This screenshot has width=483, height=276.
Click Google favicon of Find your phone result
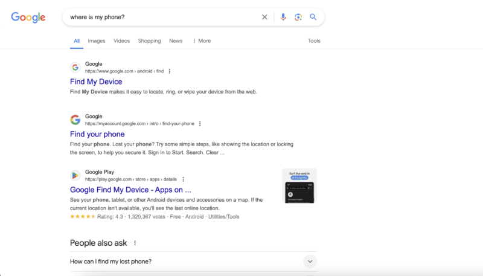[75, 120]
